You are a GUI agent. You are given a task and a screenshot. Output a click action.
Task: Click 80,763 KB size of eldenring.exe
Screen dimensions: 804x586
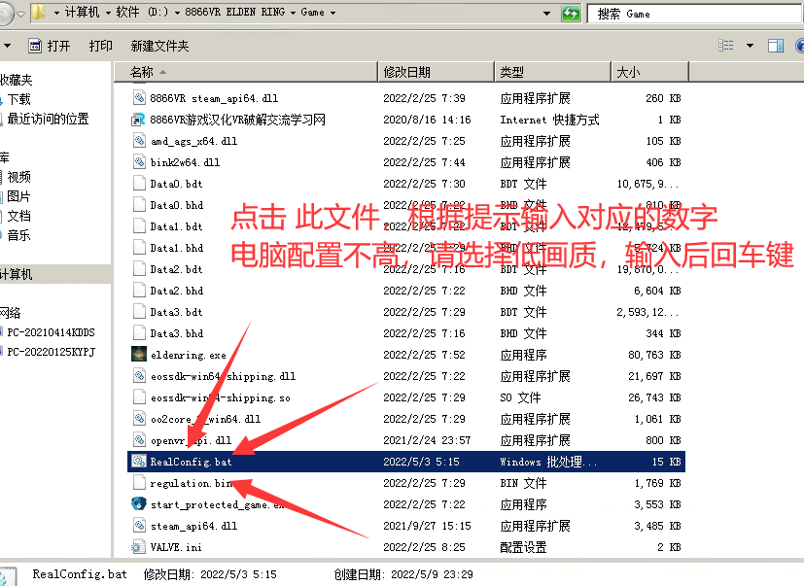[654, 355]
